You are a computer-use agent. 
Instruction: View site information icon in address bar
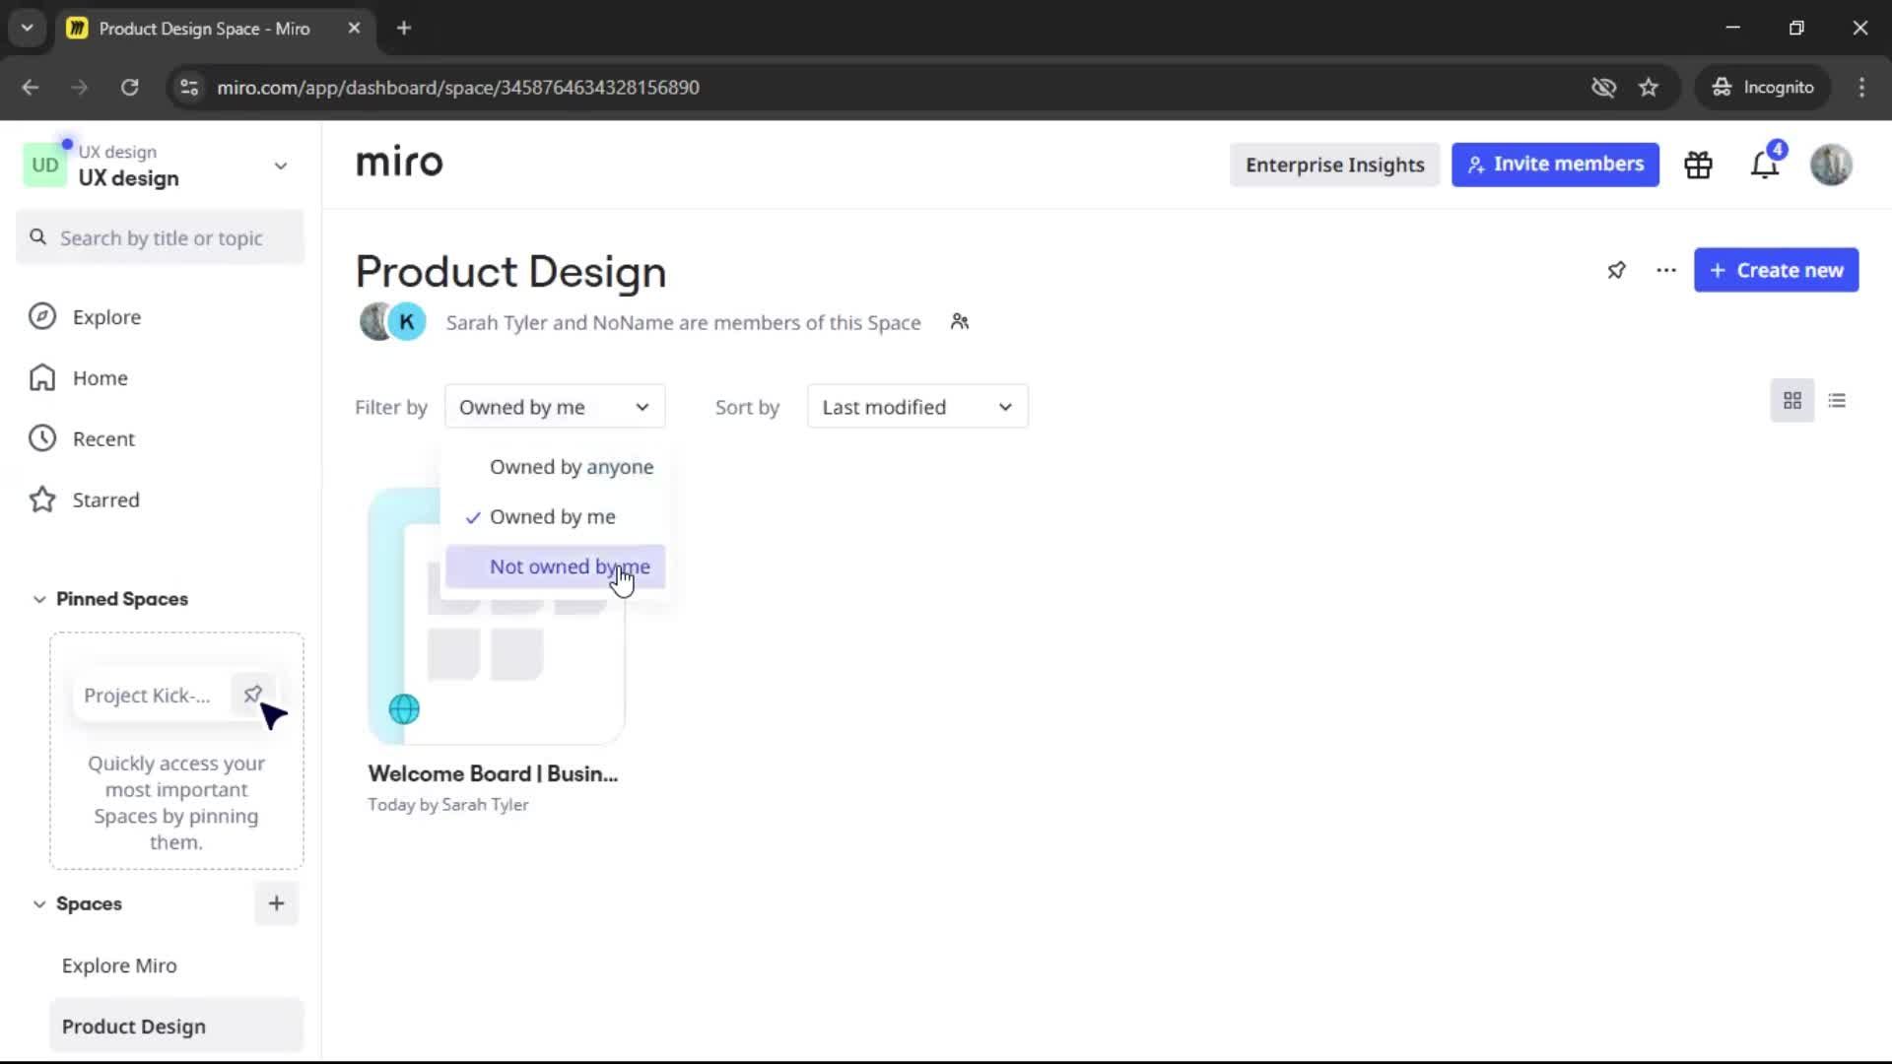189,87
